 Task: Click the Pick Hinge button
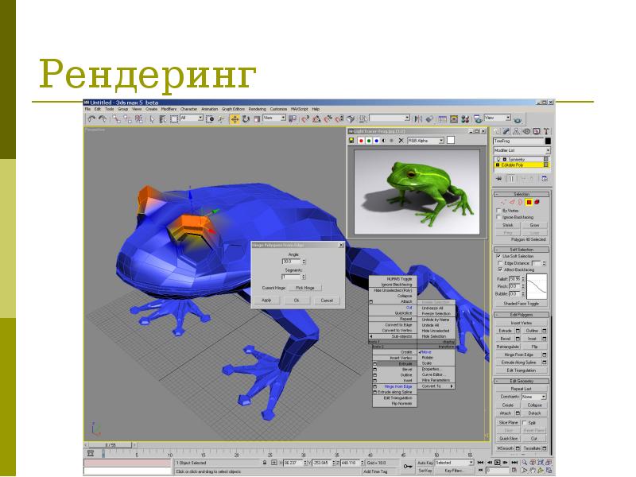pyautogui.click(x=305, y=287)
